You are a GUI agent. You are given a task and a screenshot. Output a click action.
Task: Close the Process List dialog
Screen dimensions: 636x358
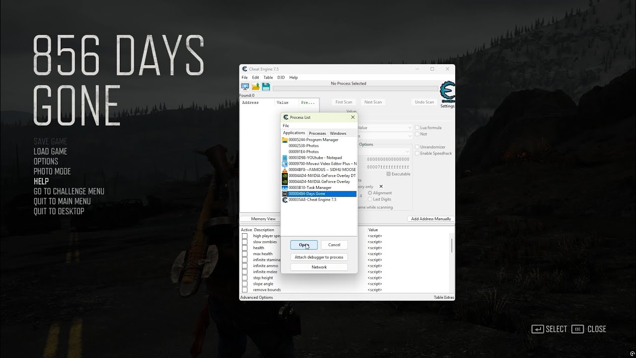coord(353,117)
